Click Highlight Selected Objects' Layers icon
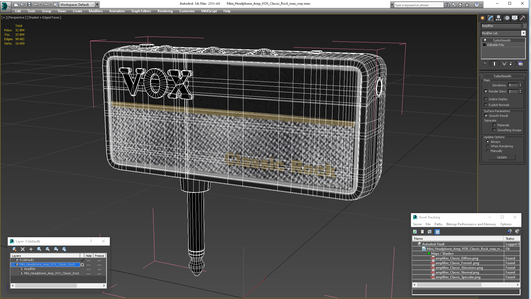Viewport: 531px width, 299px height. [x=48, y=249]
